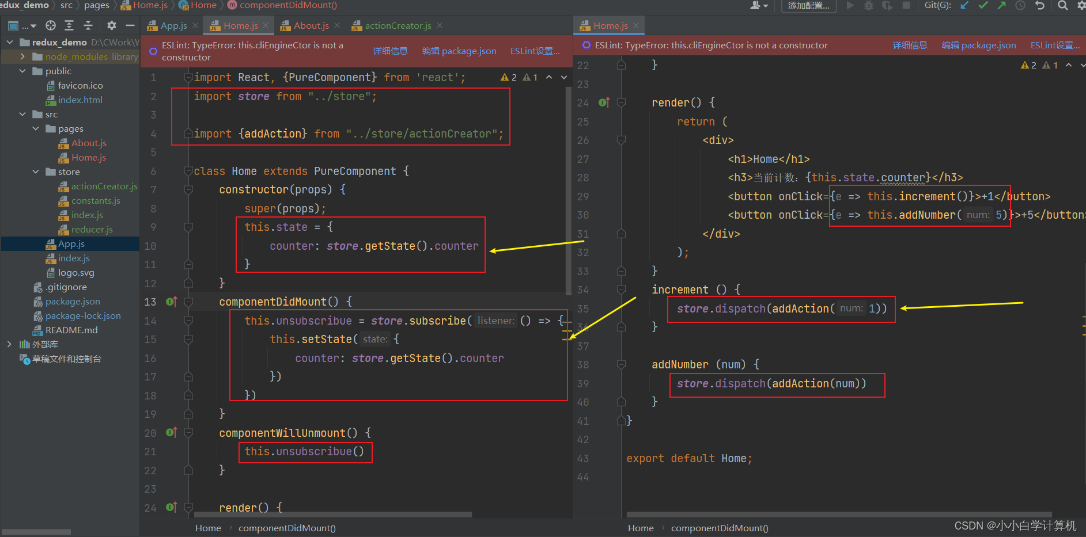The image size is (1086, 537).
Task: Click Git Update Project blue arrow
Action: 964,5
